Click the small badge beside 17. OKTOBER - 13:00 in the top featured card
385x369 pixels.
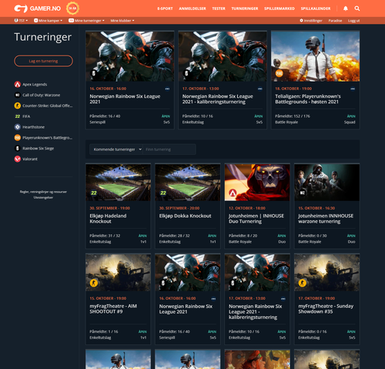click(x=260, y=89)
